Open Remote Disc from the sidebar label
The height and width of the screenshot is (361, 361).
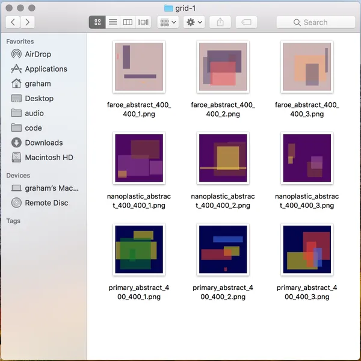click(46, 203)
